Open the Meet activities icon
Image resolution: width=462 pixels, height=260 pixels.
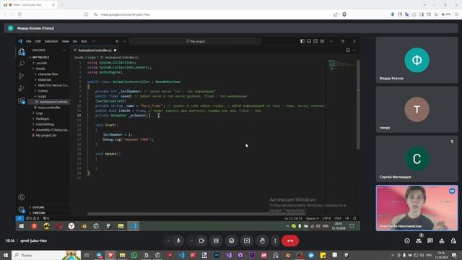pyautogui.click(x=442, y=240)
